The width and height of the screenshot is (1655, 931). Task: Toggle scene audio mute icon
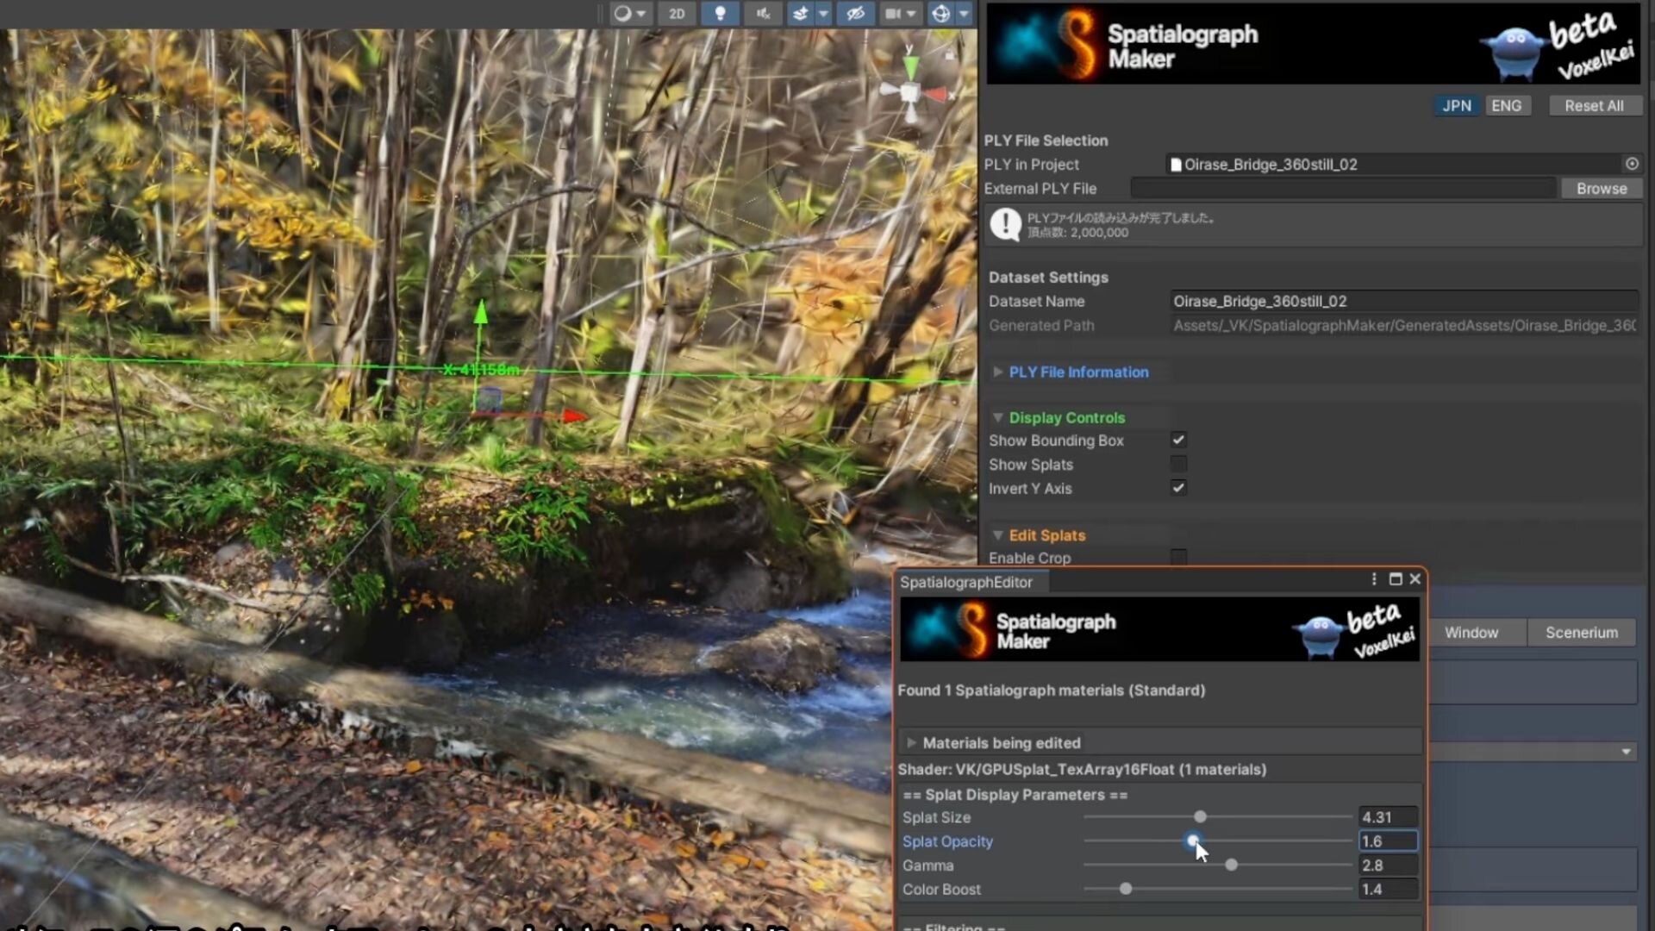(763, 14)
